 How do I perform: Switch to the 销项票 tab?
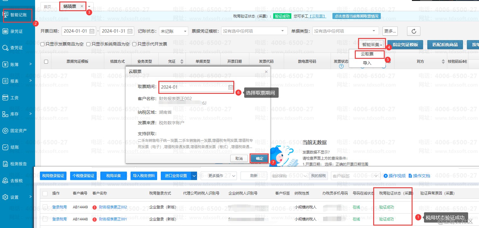(x=70, y=6)
